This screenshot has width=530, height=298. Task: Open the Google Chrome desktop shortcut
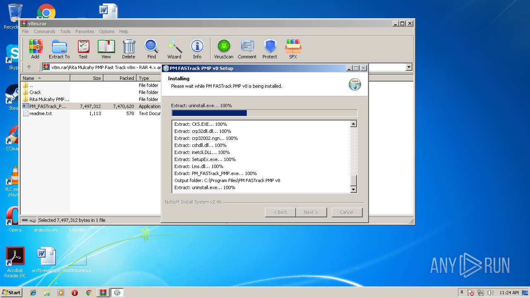[46, 11]
